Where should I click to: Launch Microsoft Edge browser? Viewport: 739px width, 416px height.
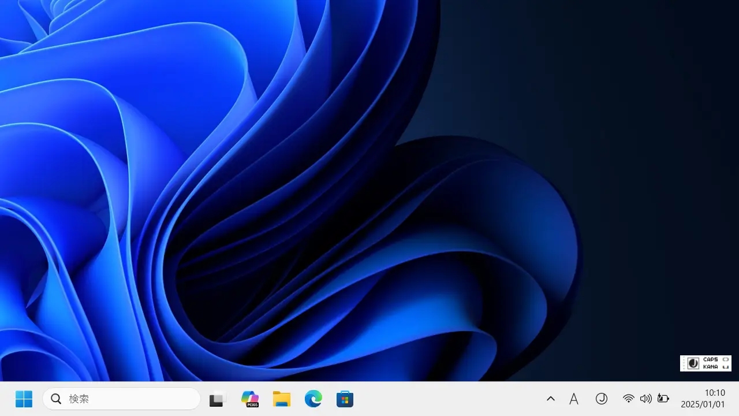click(x=313, y=399)
